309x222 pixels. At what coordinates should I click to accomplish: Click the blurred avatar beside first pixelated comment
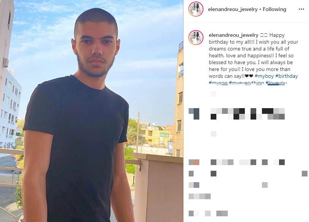click(x=194, y=114)
